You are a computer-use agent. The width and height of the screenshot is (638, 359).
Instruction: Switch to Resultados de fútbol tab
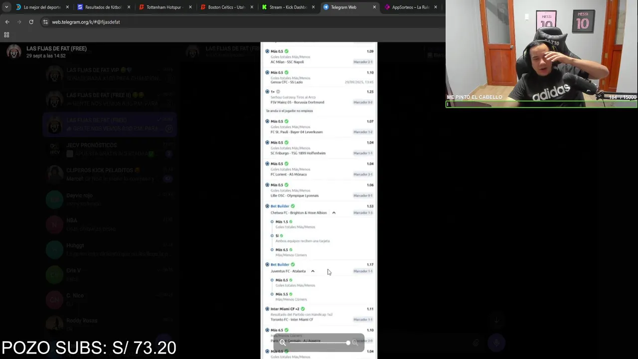(103, 7)
